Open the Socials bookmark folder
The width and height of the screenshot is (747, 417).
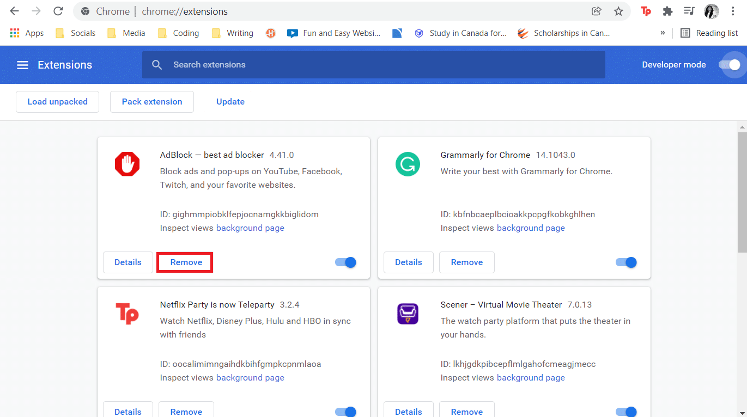coord(76,33)
